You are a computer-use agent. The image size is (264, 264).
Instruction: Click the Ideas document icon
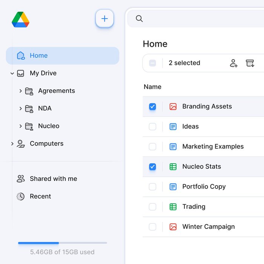(173, 127)
